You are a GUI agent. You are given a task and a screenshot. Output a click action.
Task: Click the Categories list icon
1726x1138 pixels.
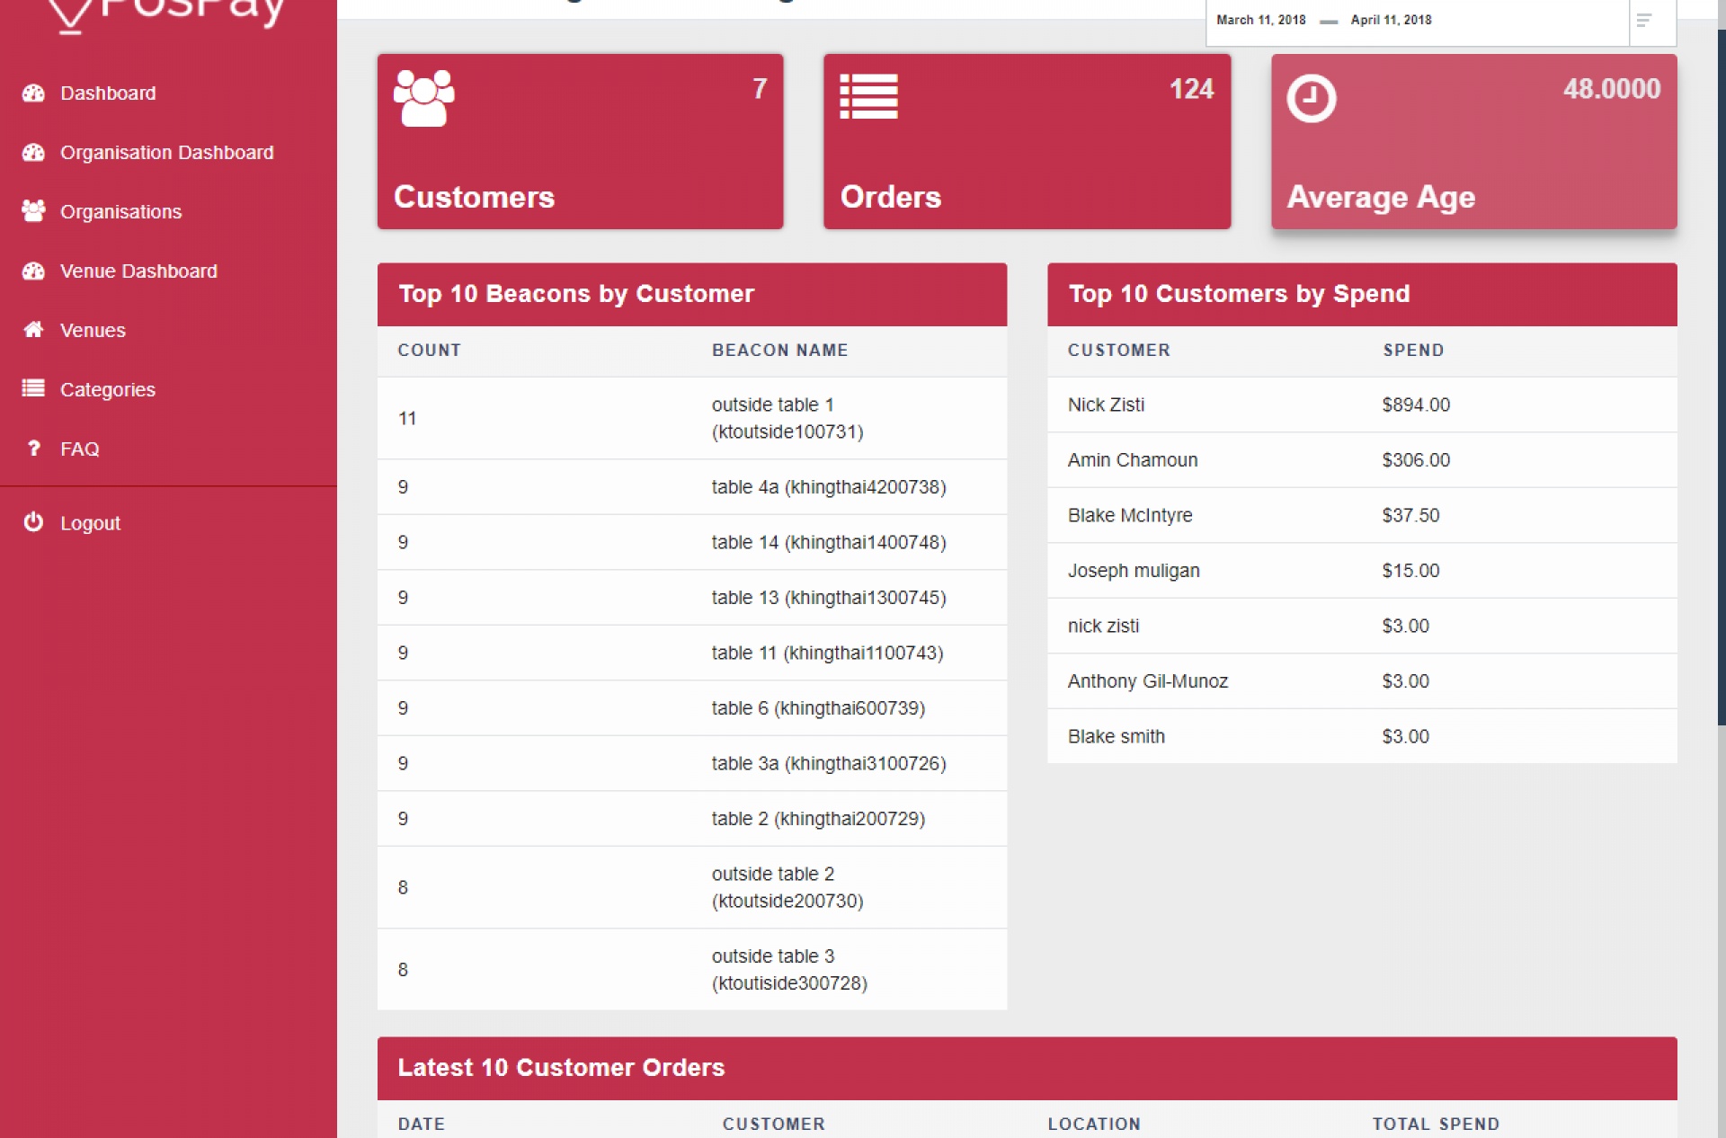[33, 388]
